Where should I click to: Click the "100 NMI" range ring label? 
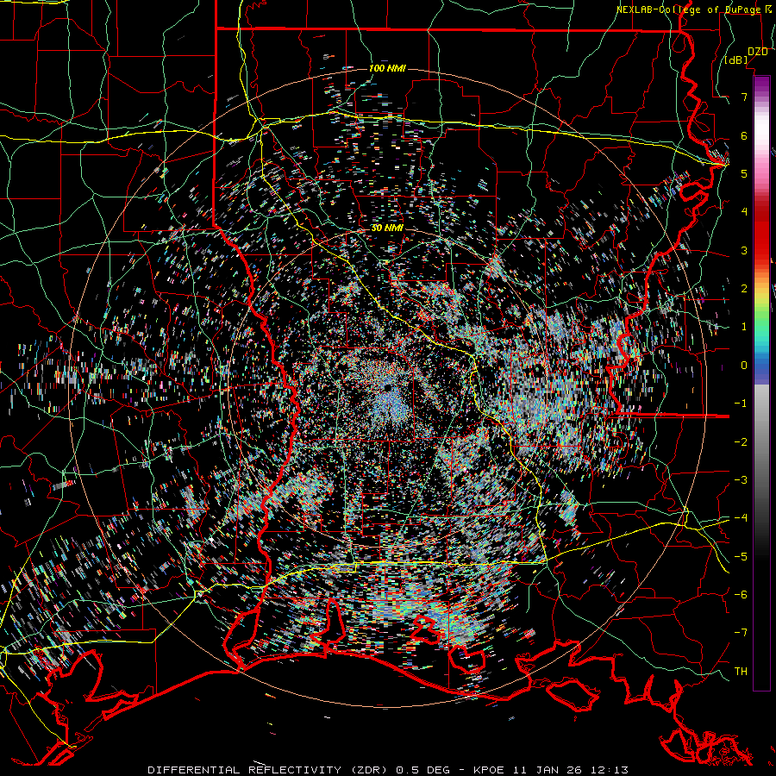tap(387, 68)
